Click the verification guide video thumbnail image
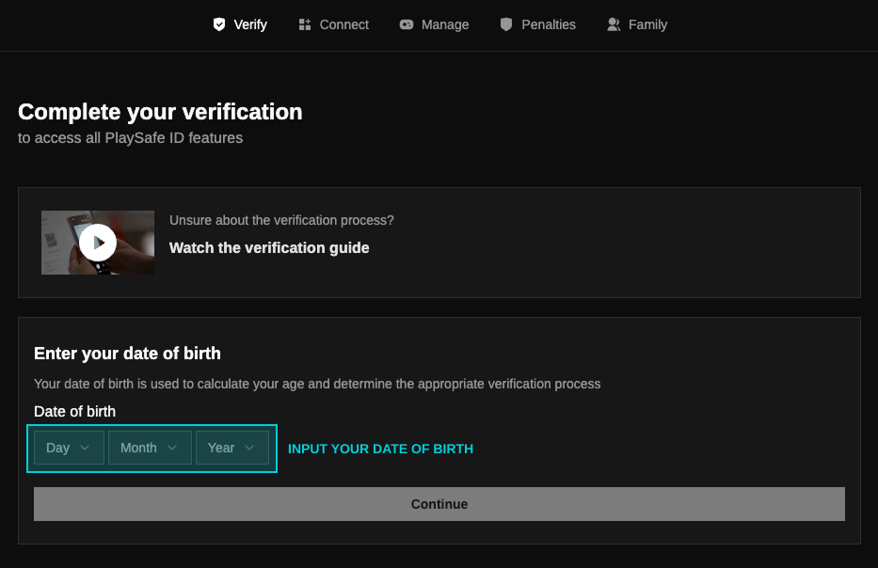The height and width of the screenshot is (568, 878). click(98, 243)
